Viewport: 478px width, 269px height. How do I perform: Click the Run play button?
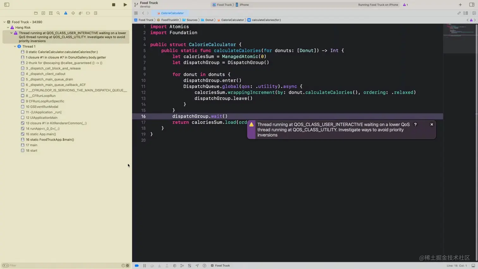click(125, 5)
